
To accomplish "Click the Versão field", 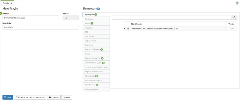I will (71, 18).
